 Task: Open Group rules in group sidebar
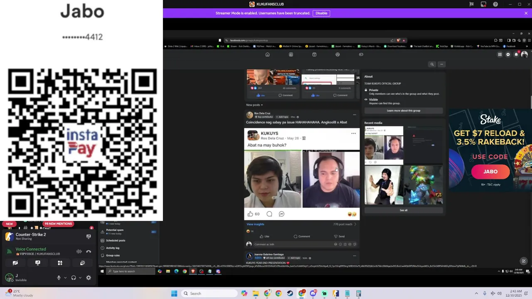(x=113, y=255)
